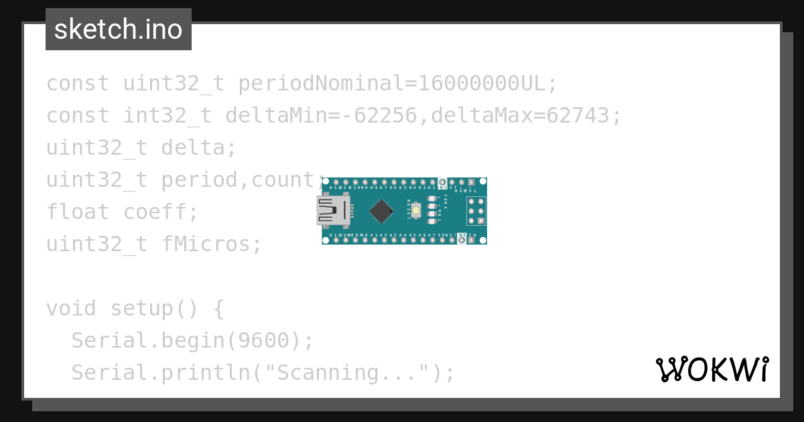Click the square VIN pin pad
This screenshot has width=804, height=422.
pos(472,240)
